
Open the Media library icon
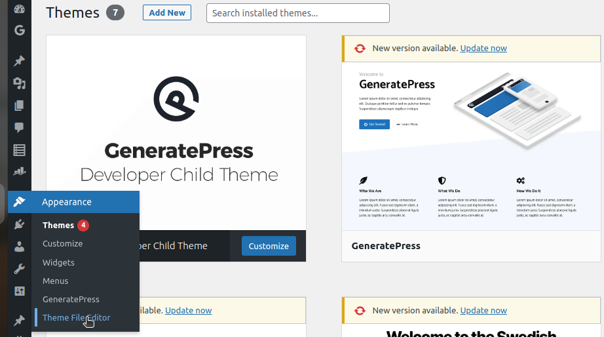(x=19, y=83)
